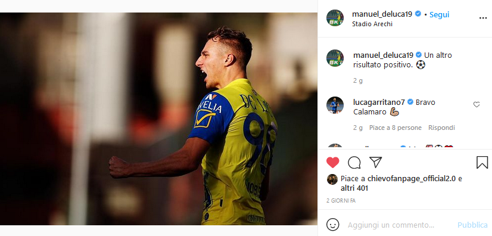The image size is (492, 236).
Task: Click the Segui follow link
Action: click(440, 14)
